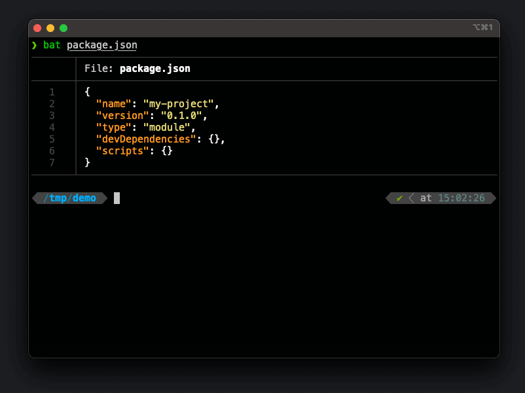Click the "scripts" key
The image size is (525, 393).
pyautogui.click(x=122, y=151)
